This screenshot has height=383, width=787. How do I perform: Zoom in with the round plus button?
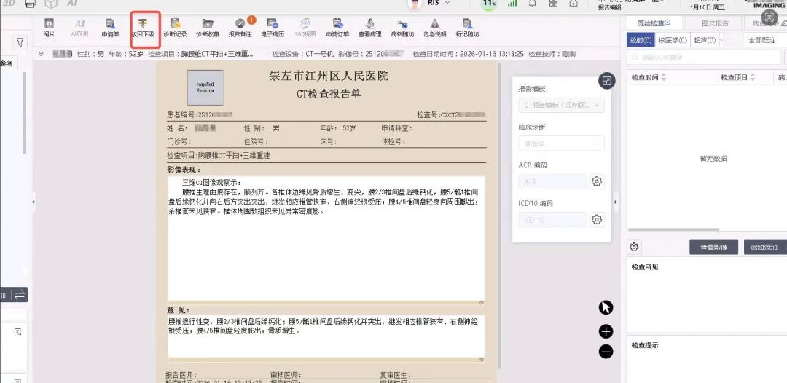(606, 331)
